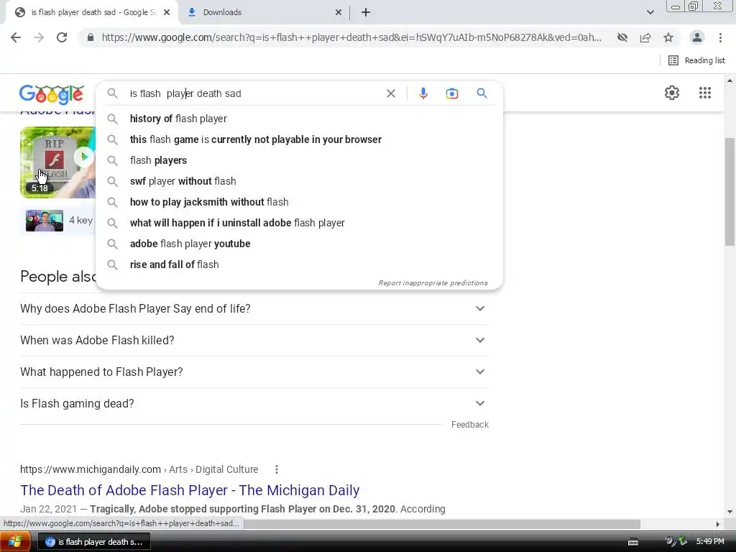
Task: Click the vertical scrollbar thumb
Action: pos(730,191)
